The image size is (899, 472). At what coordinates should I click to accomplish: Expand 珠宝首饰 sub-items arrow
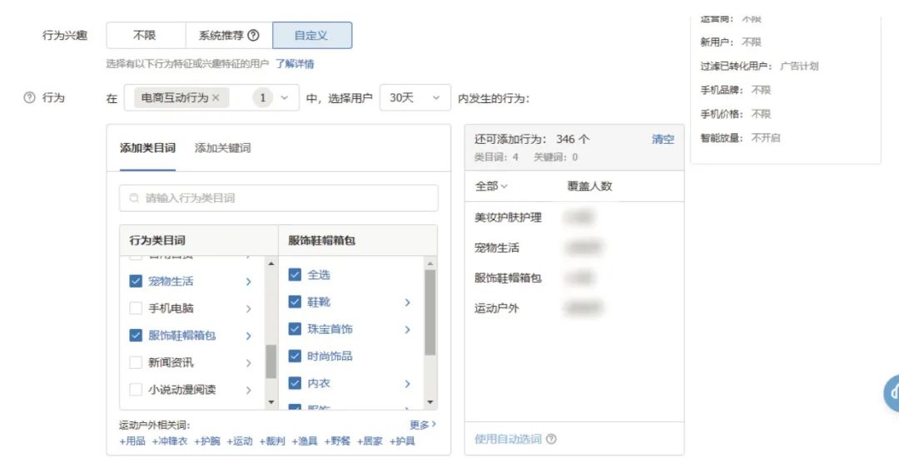point(407,330)
